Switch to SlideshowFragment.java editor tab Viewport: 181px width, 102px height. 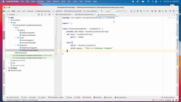[x=85, y=14]
